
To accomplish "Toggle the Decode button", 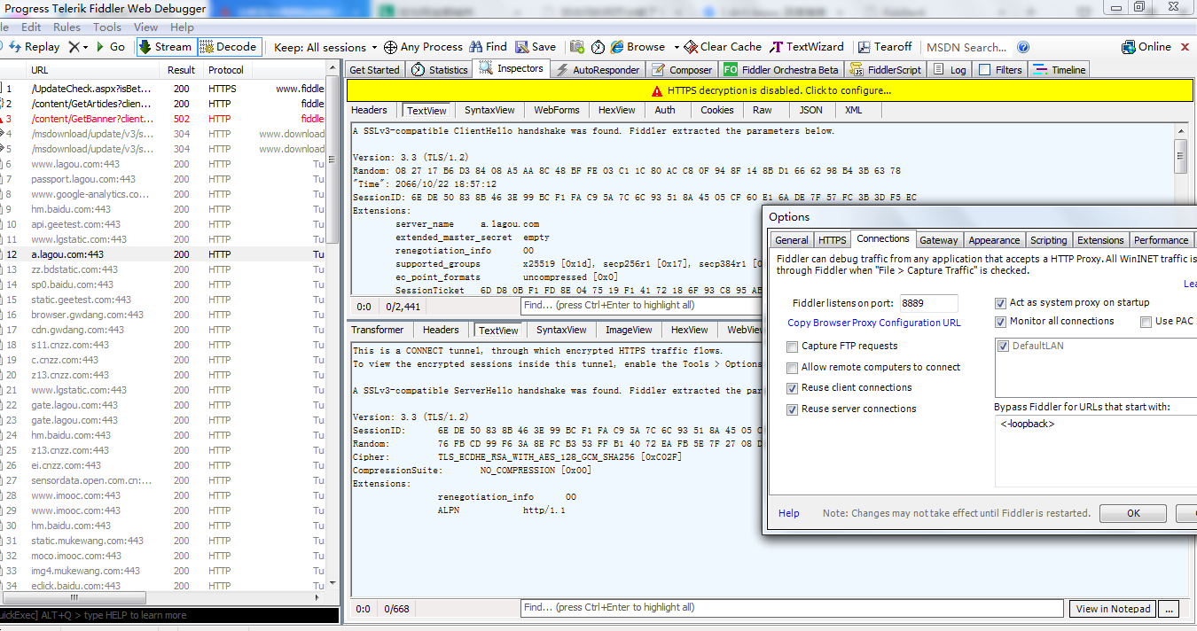I will (228, 47).
